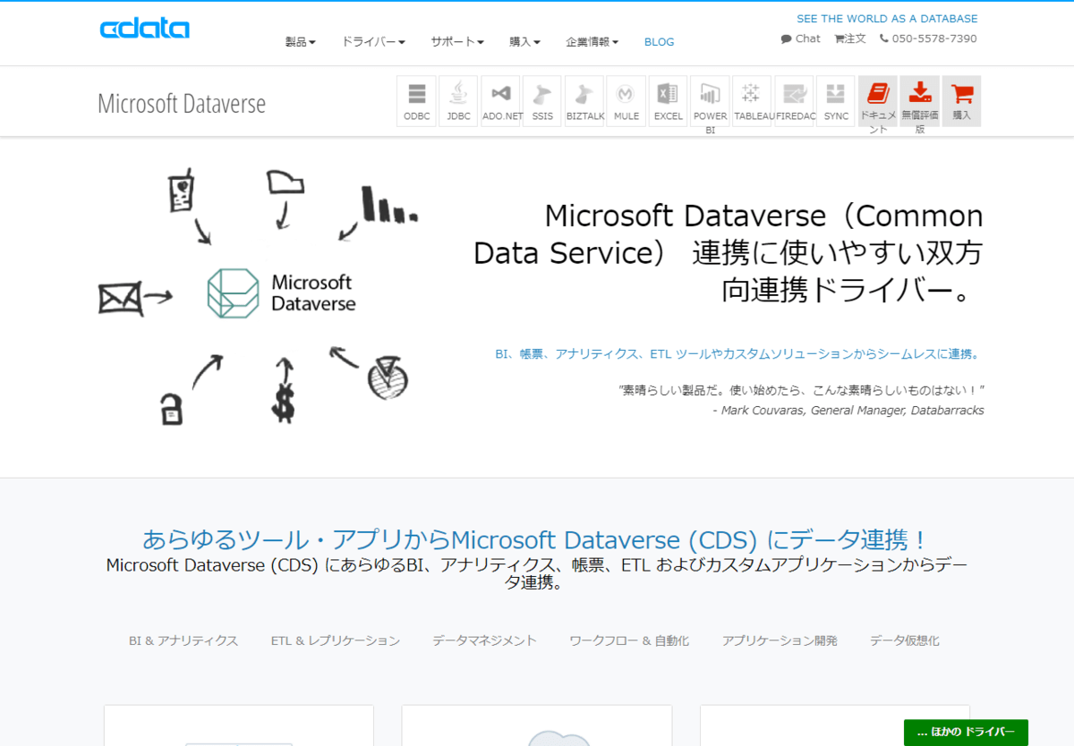Open the 注文 cart link in header

[x=850, y=38]
